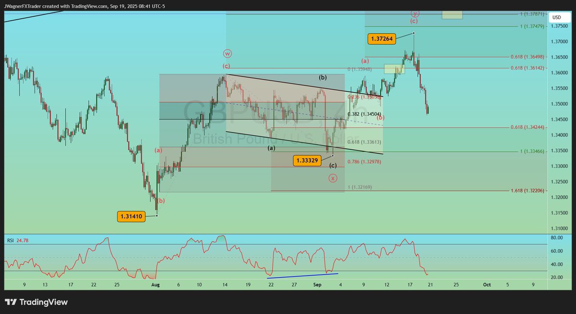
Task: Click Fibonacci label 1 (1.37871)
Action: coord(532,14)
